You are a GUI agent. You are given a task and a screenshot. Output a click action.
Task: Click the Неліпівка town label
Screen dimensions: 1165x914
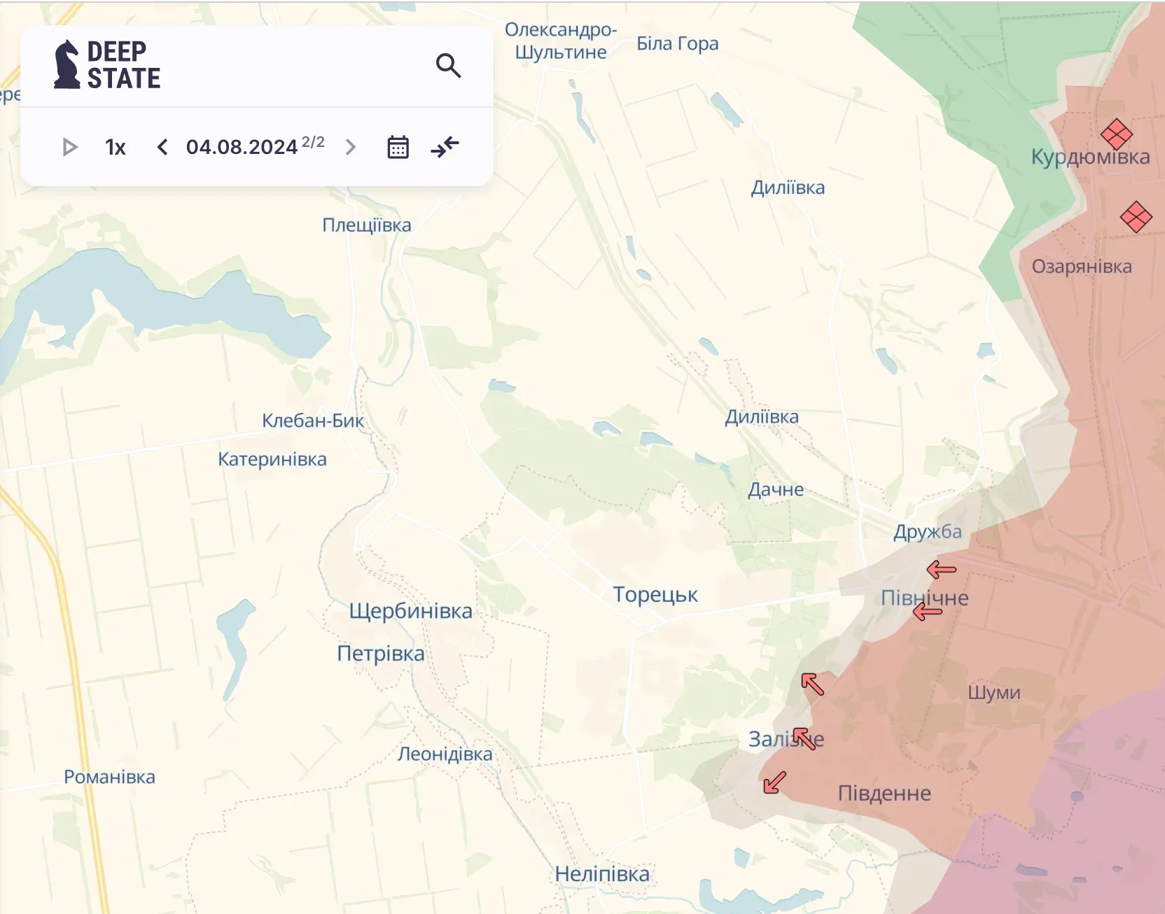pyautogui.click(x=602, y=873)
